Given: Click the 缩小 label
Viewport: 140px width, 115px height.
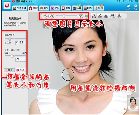Looking at the screenshot, I should click(x=7, y=53).
